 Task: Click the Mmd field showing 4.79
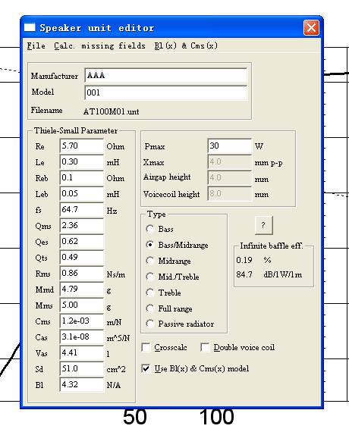82,290
